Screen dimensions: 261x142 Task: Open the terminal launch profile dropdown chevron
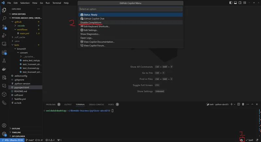(235, 104)
